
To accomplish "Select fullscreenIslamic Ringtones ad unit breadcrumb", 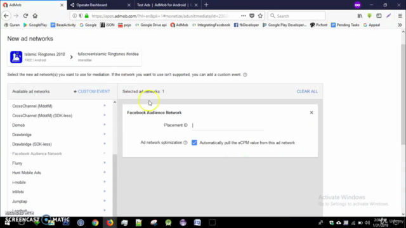I will (108, 56).
